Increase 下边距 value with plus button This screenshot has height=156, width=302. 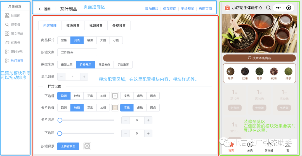click(x=148, y=133)
